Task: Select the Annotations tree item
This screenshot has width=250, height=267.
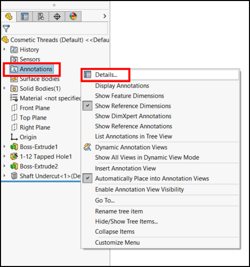Action: (x=36, y=69)
